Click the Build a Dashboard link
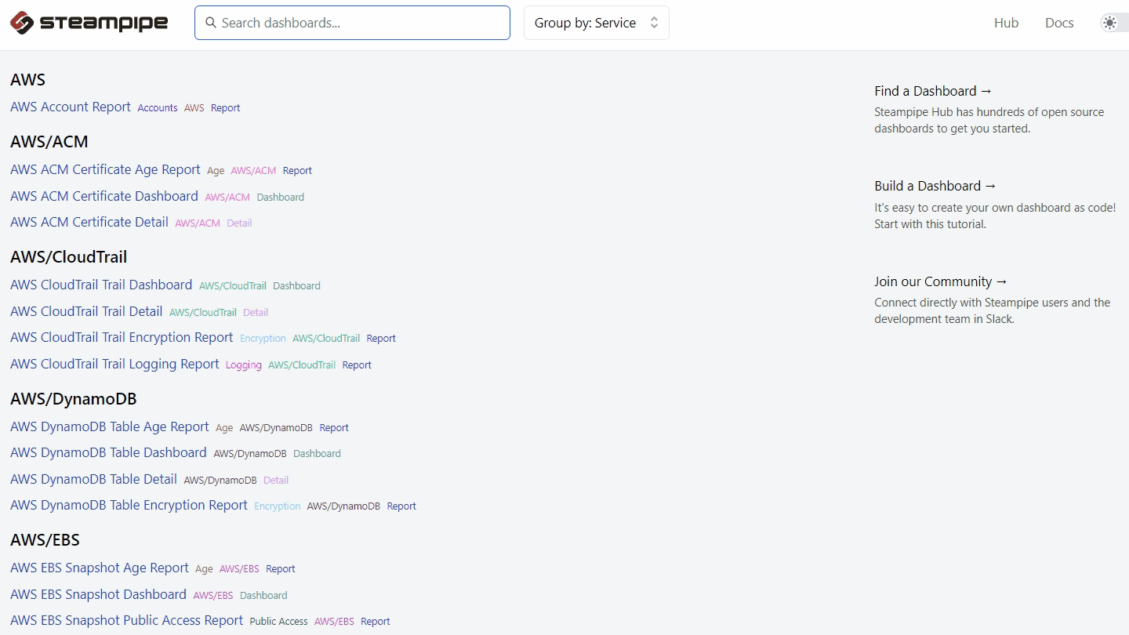Viewport: 1129px width, 635px height. click(935, 186)
